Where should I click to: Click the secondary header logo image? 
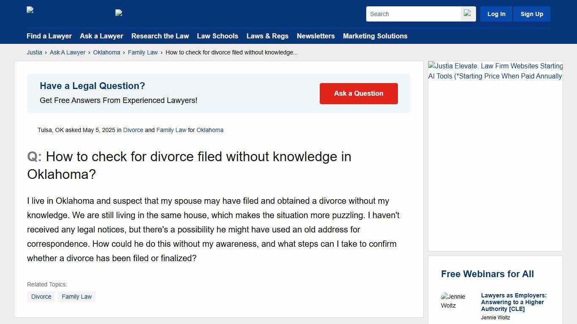coord(119,13)
